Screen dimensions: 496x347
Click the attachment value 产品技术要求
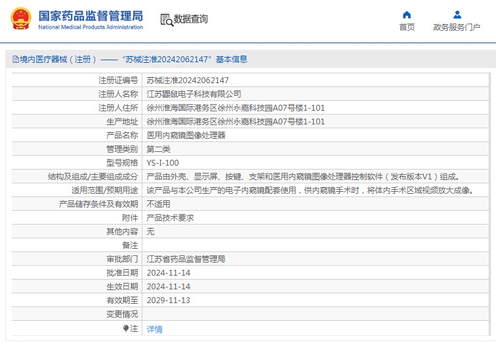170,218
